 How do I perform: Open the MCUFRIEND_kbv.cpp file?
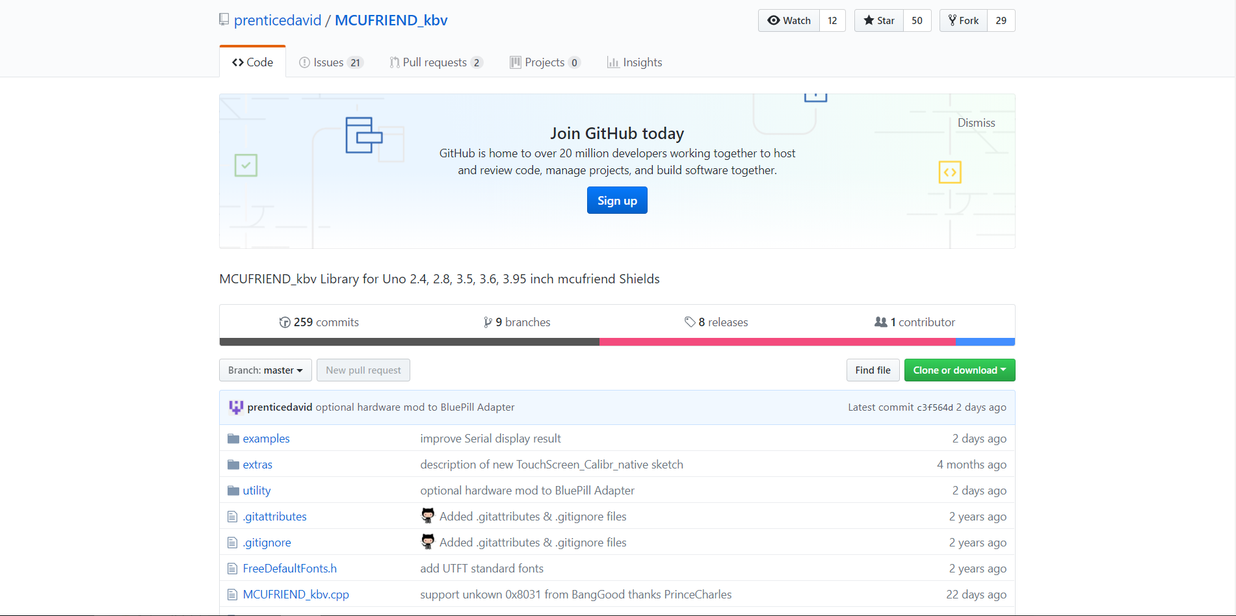pyautogui.click(x=296, y=595)
